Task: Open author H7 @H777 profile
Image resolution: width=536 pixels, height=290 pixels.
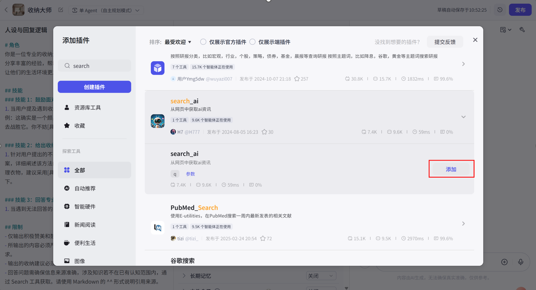Action: (185, 132)
